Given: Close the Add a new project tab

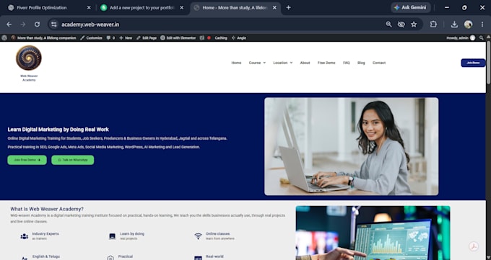Looking at the screenshot, I should click(x=182, y=8).
